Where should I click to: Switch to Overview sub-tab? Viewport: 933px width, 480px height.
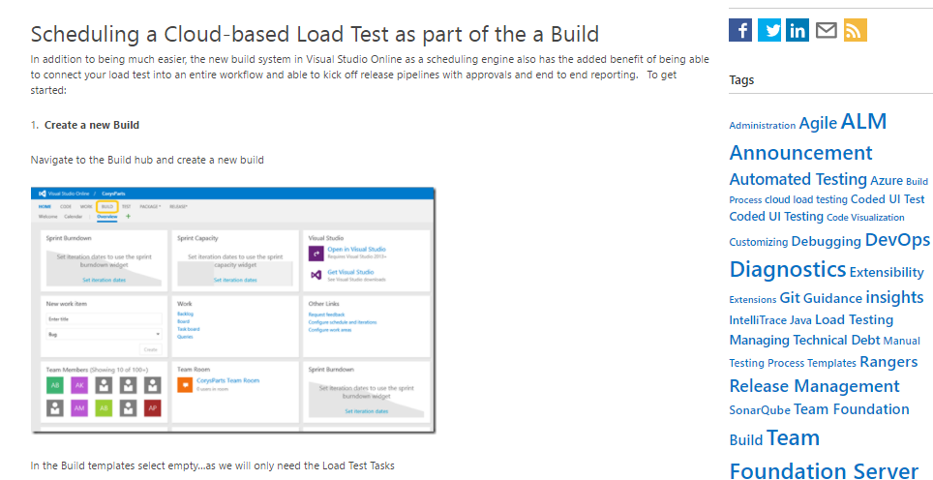tap(107, 217)
